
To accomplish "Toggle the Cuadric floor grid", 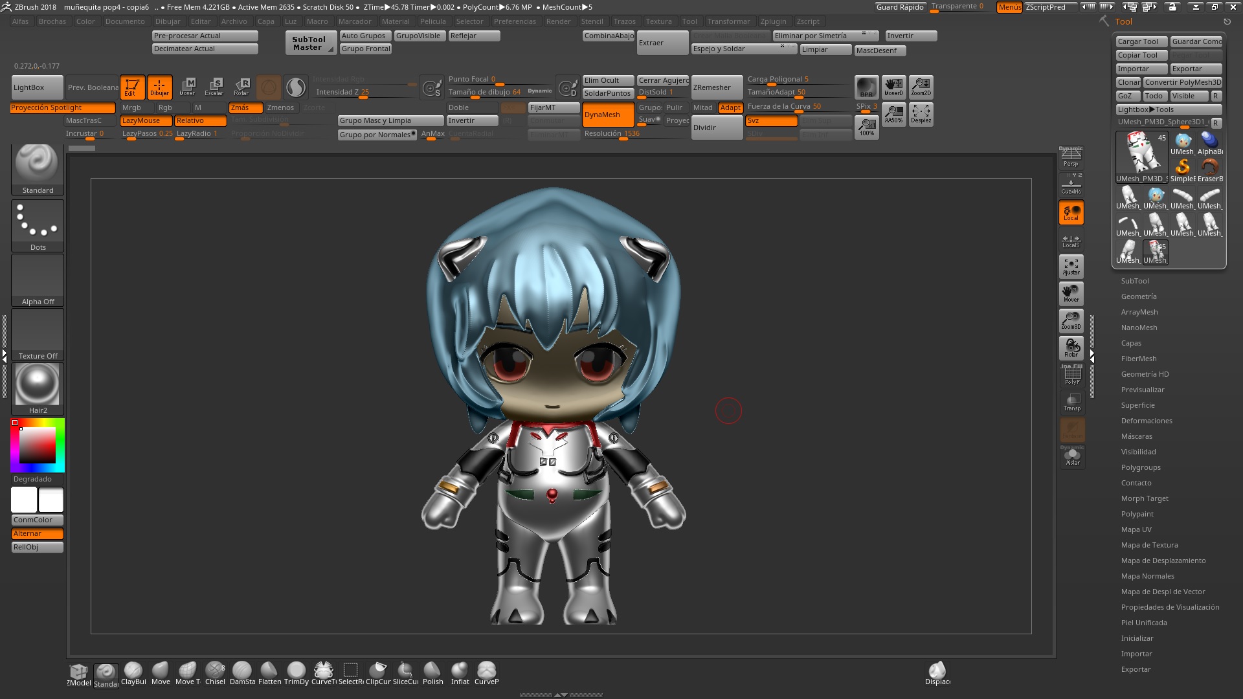I will click(x=1071, y=184).
